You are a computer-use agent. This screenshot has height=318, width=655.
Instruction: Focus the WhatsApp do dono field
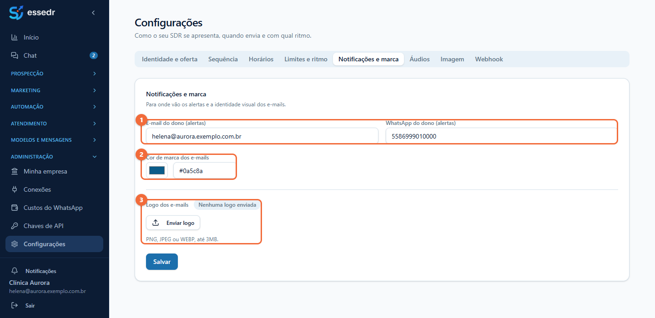(x=502, y=136)
